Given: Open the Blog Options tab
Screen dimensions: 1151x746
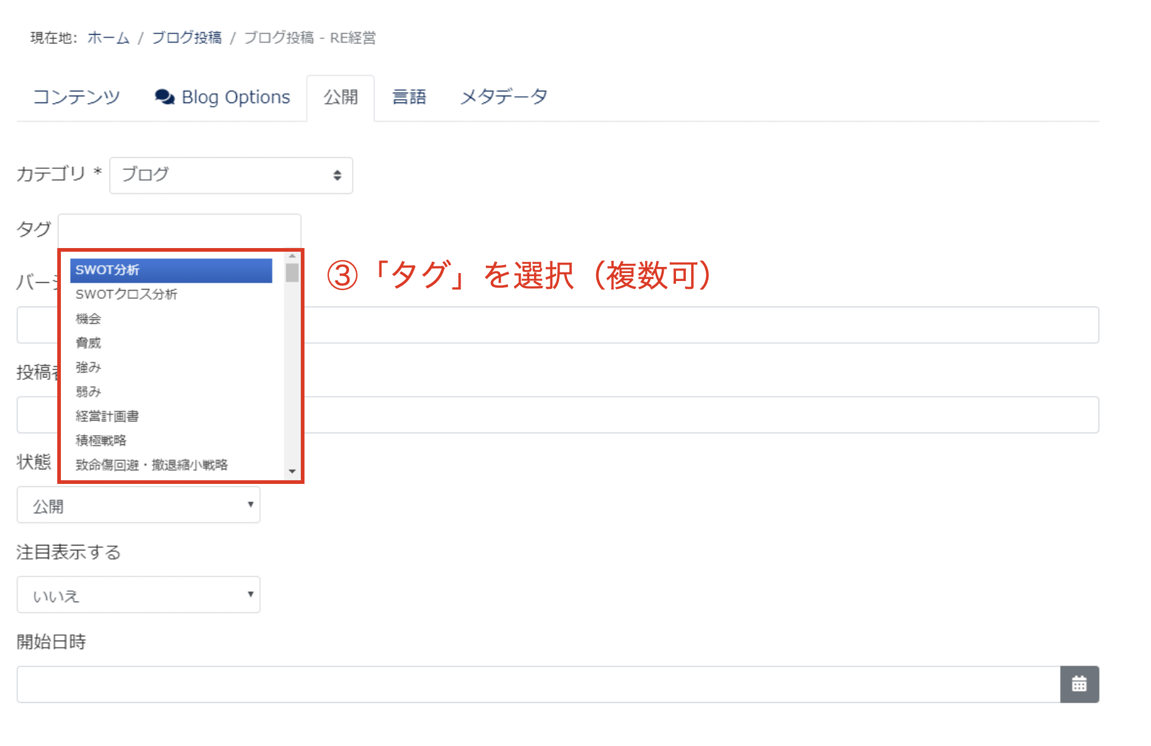Looking at the screenshot, I should tap(222, 97).
